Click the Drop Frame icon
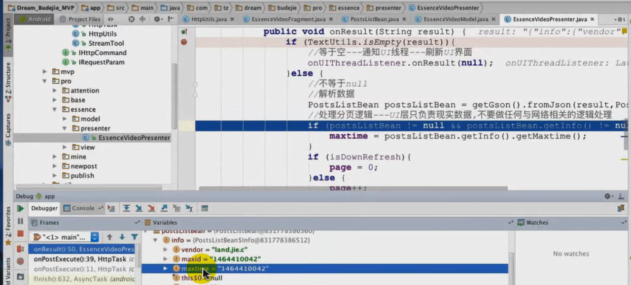Image resolution: width=631 pixels, height=285 pixels. 176,208
